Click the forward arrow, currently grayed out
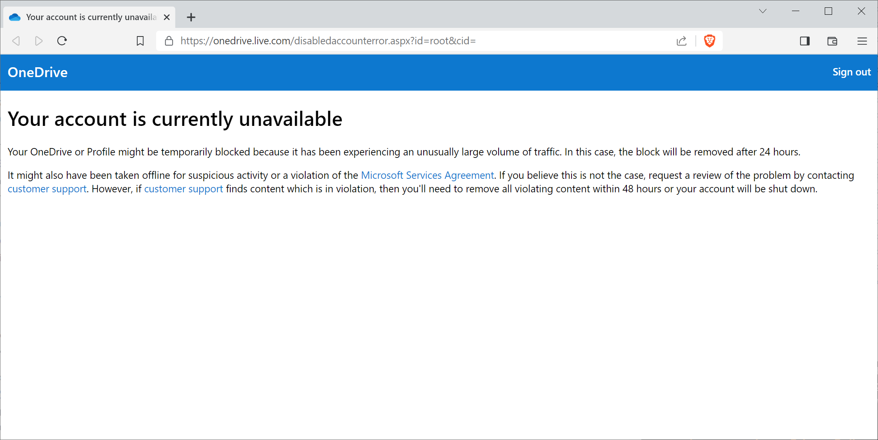This screenshot has height=440, width=878. coord(39,41)
